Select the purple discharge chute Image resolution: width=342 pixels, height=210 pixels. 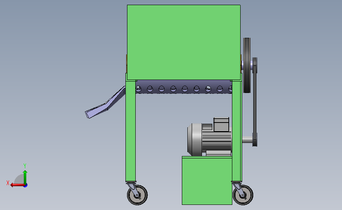pos(105,103)
